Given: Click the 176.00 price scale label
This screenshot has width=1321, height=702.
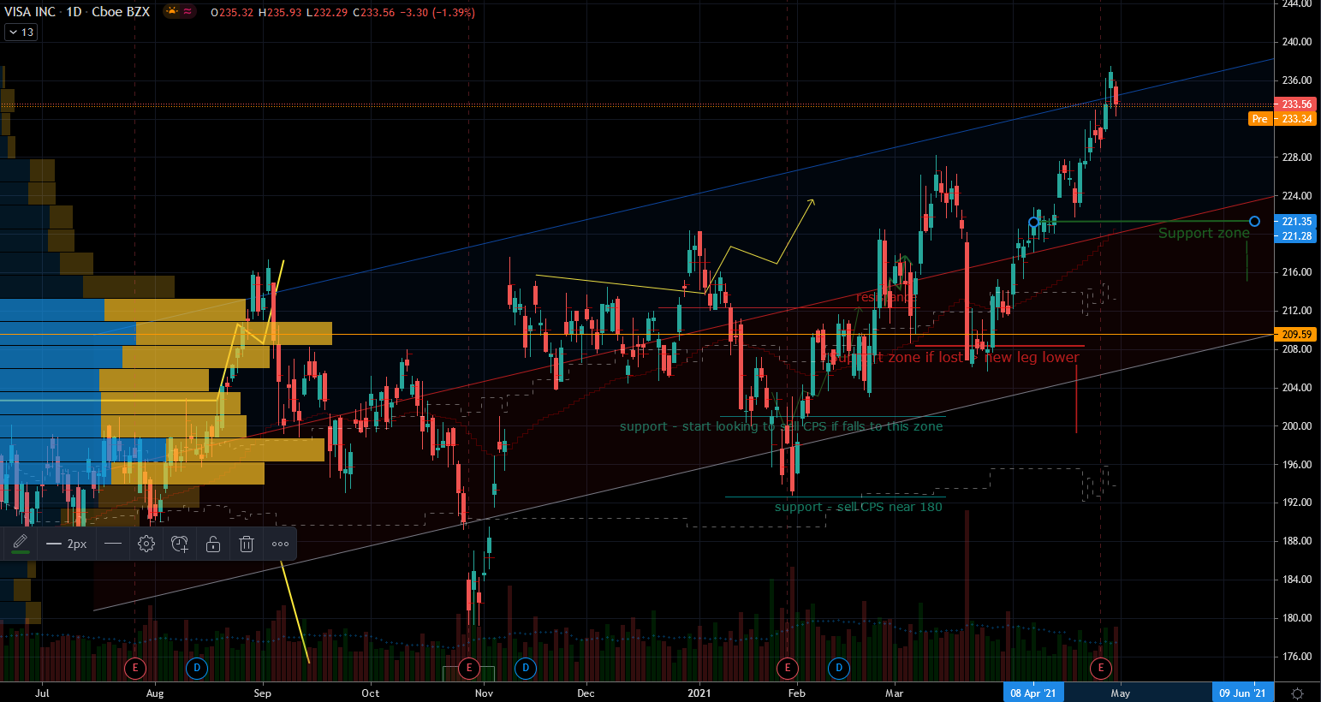Looking at the screenshot, I should 1297,657.
